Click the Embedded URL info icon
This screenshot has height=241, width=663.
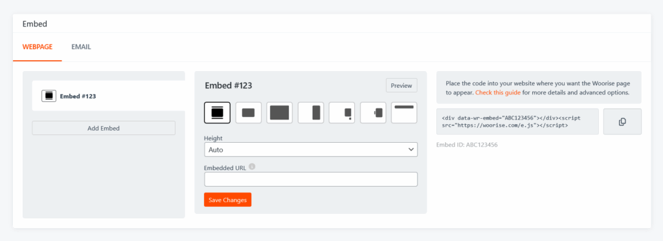[x=252, y=167]
